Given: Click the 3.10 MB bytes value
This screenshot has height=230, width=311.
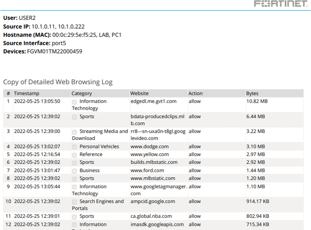Looking at the screenshot, I should click(x=256, y=146).
